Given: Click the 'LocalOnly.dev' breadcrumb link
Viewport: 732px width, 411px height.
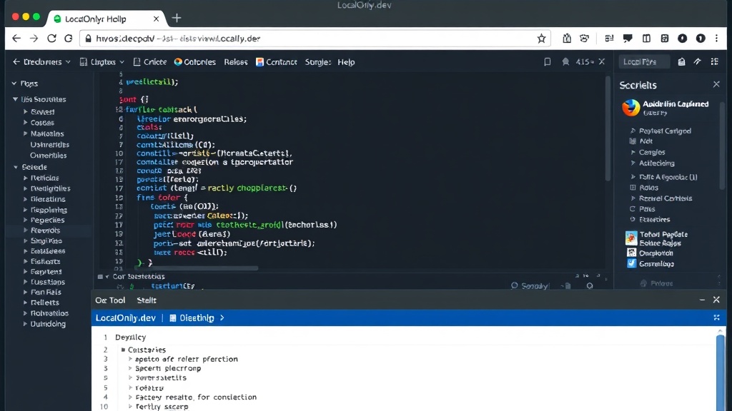Looking at the screenshot, I should point(126,318).
